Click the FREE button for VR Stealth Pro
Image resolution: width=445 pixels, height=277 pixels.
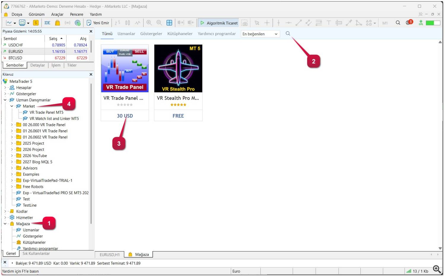click(178, 116)
